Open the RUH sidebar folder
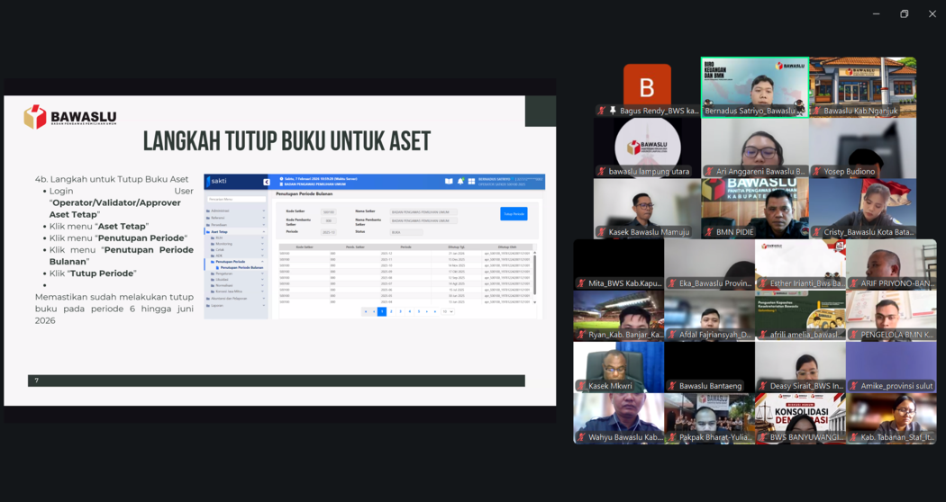The width and height of the screenshot is (946, 502). pyautogui.click(x=218, y=238)
